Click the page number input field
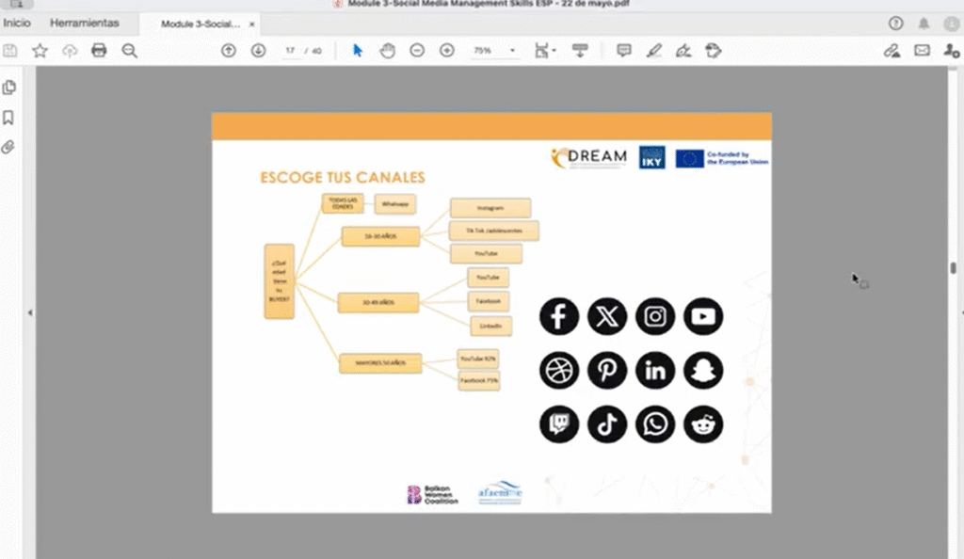964x559 pixels. (x=291, y=51)
